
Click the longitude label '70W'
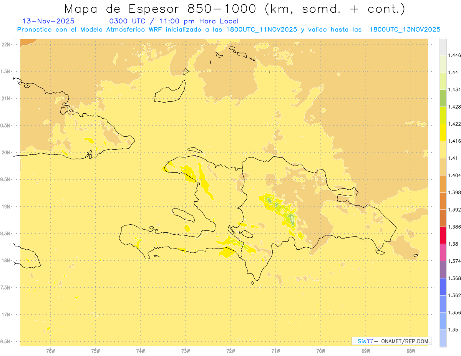321,351
